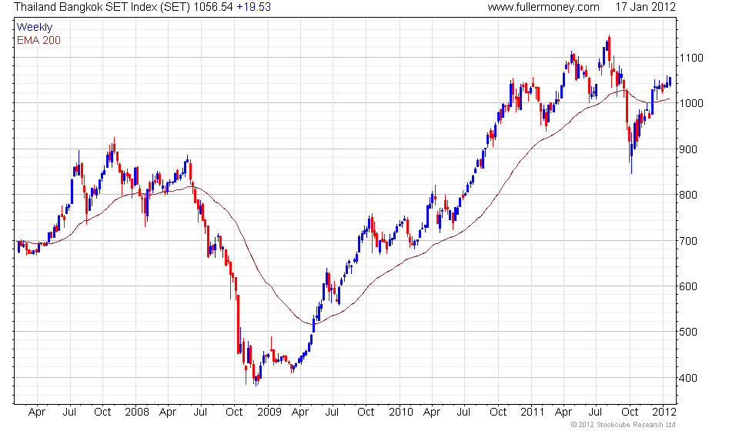Viewport: 739px width, 431px height.
Task: Click the date 17 Jan 2012
Action: (x=645, y=7)
